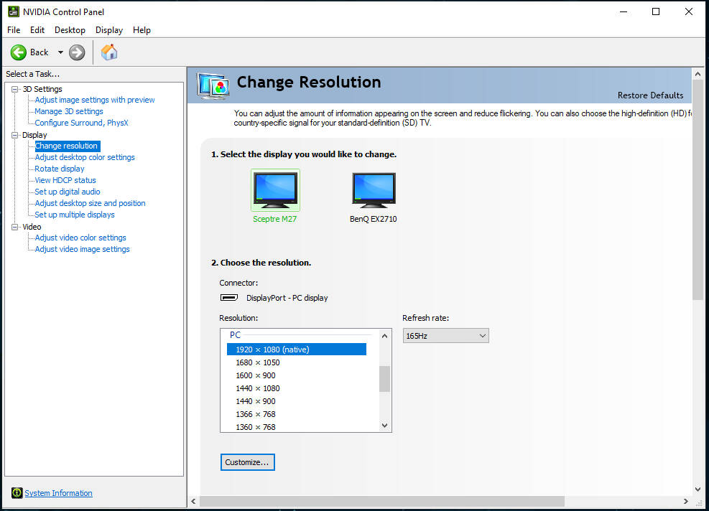Click resolution list scroll up arrow
The width and height of the screenshot is (709, 511).
pyautogui.click(x=384, y=336)
